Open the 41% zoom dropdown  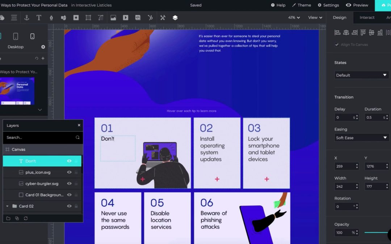coord(294,17)
